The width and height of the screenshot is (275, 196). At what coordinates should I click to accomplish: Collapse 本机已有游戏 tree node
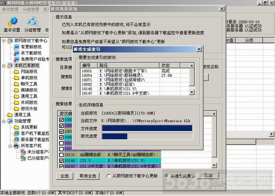[x=3, y=66]
